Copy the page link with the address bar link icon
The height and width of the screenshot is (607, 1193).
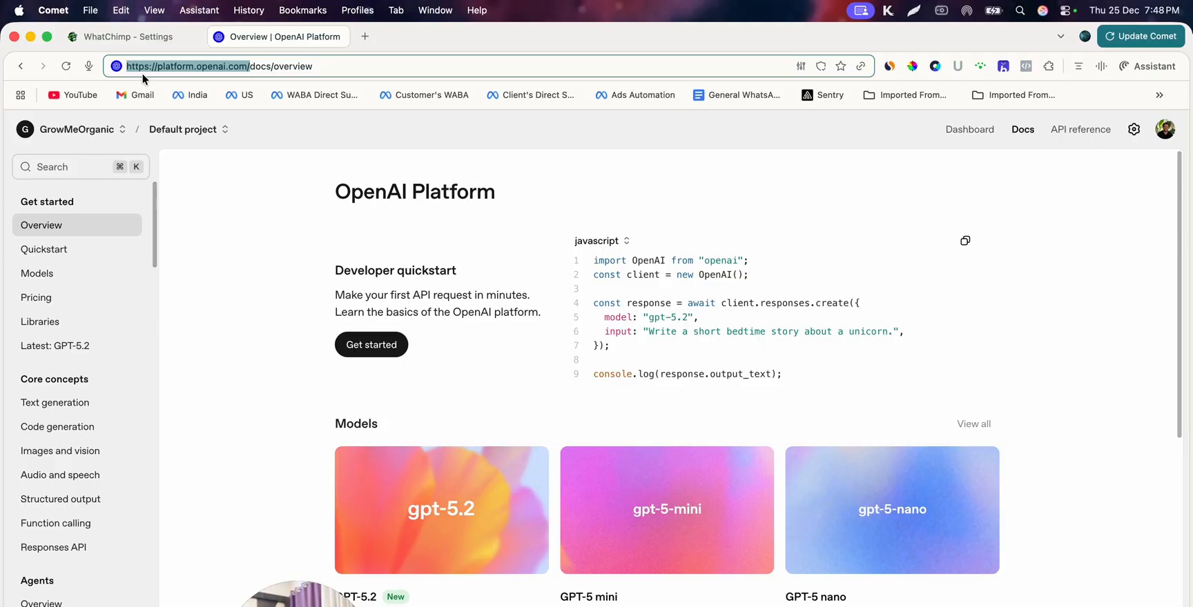pos(860,66)
